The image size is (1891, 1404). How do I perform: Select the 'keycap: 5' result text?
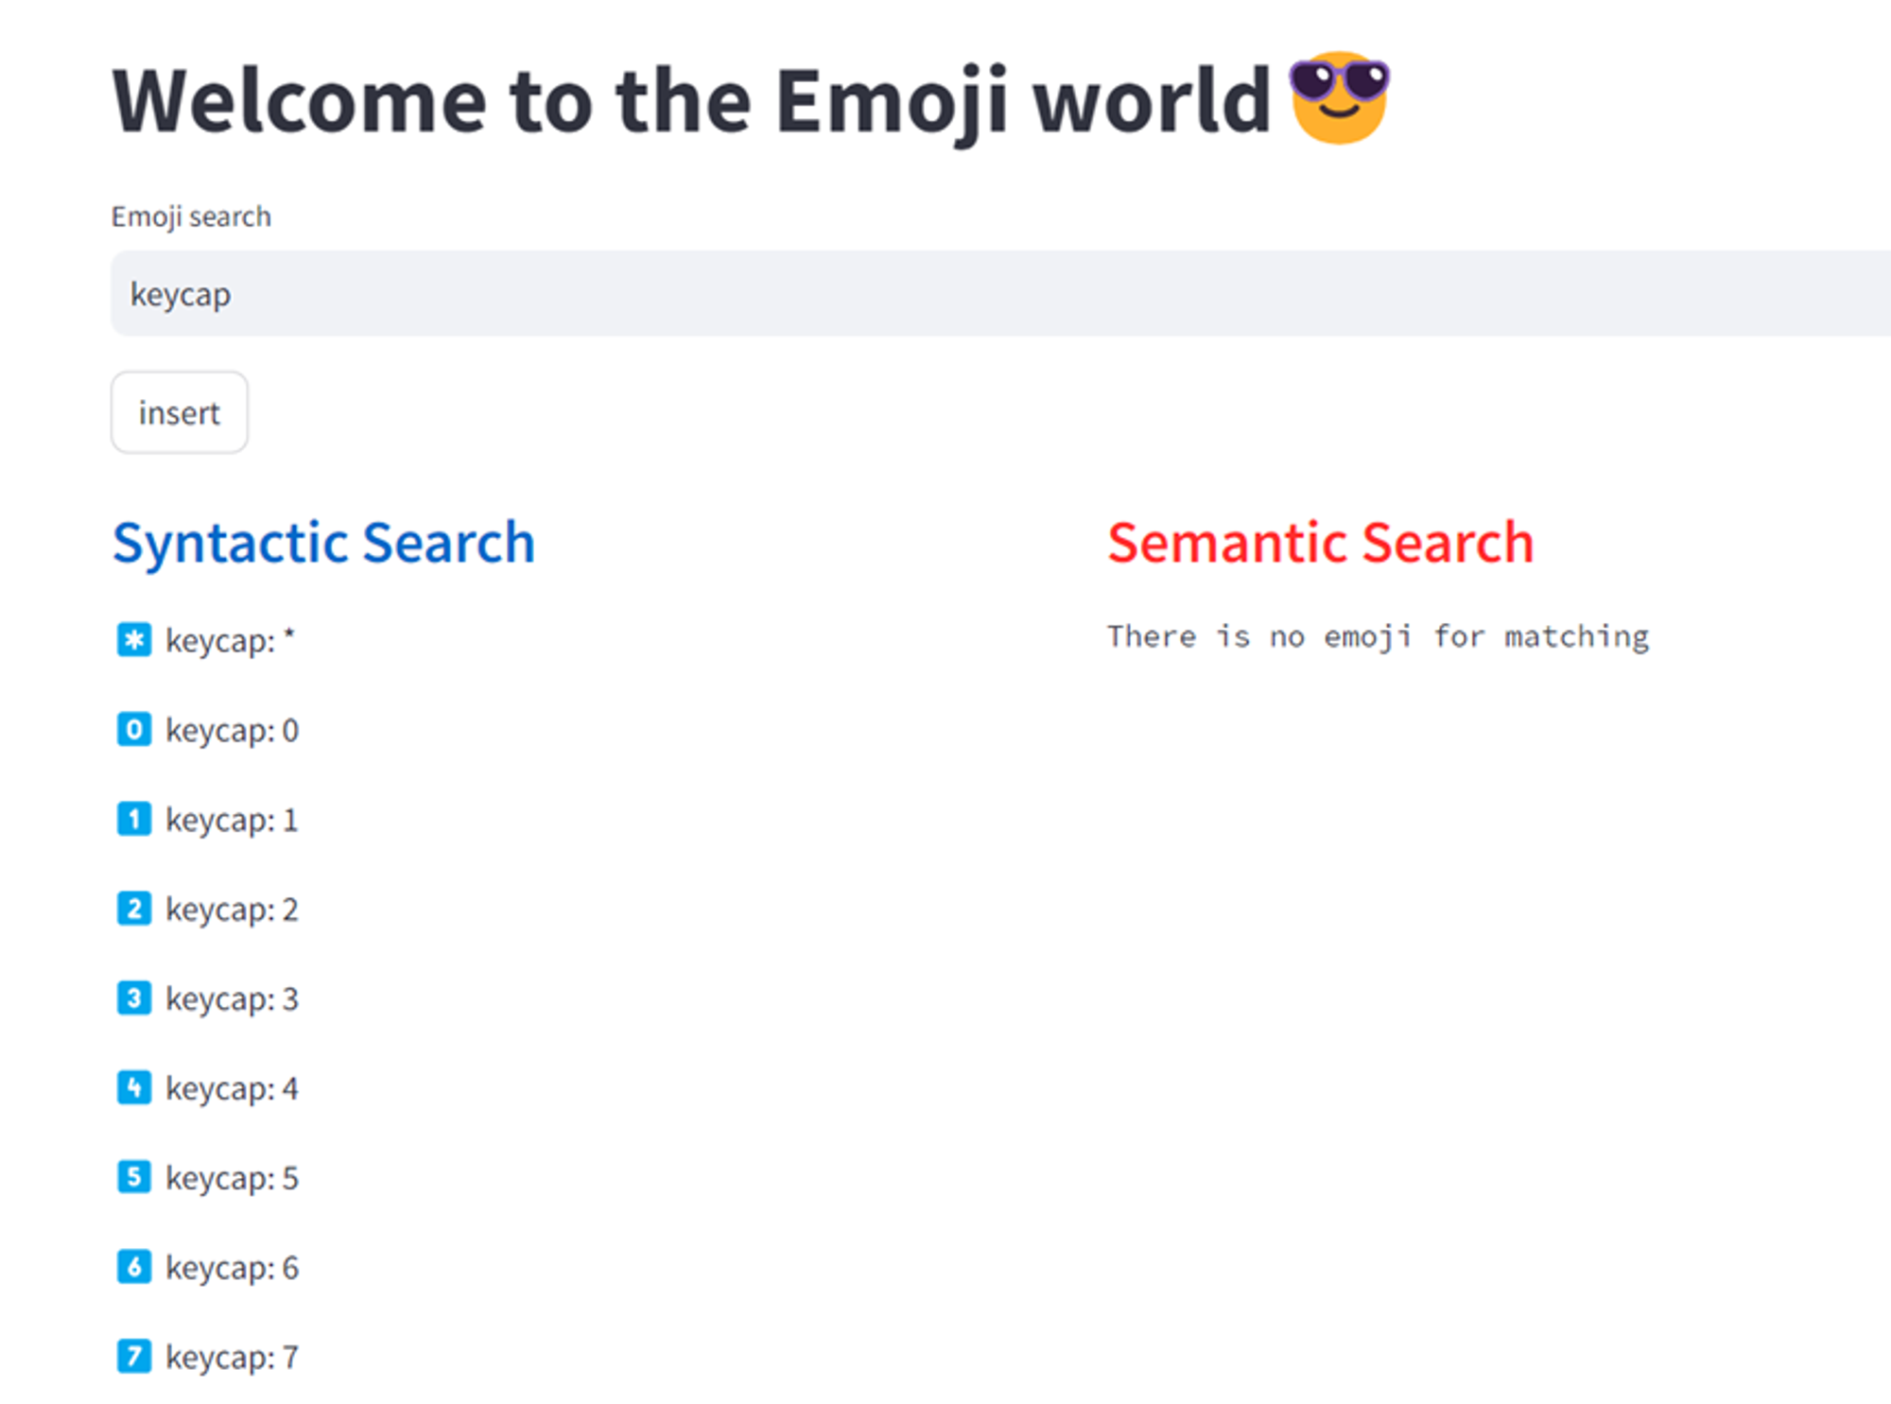(x=232, y=1178)
